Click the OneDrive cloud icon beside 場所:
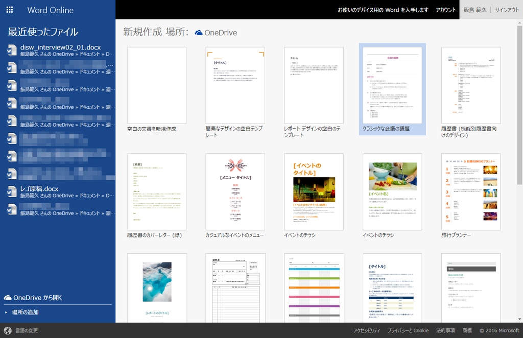523x338 pixels. coord(199,33)
